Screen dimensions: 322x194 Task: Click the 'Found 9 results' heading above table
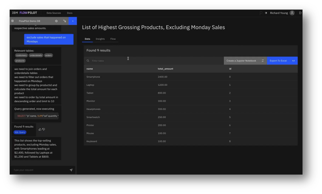pyautogui.click(x=98, y=50)
